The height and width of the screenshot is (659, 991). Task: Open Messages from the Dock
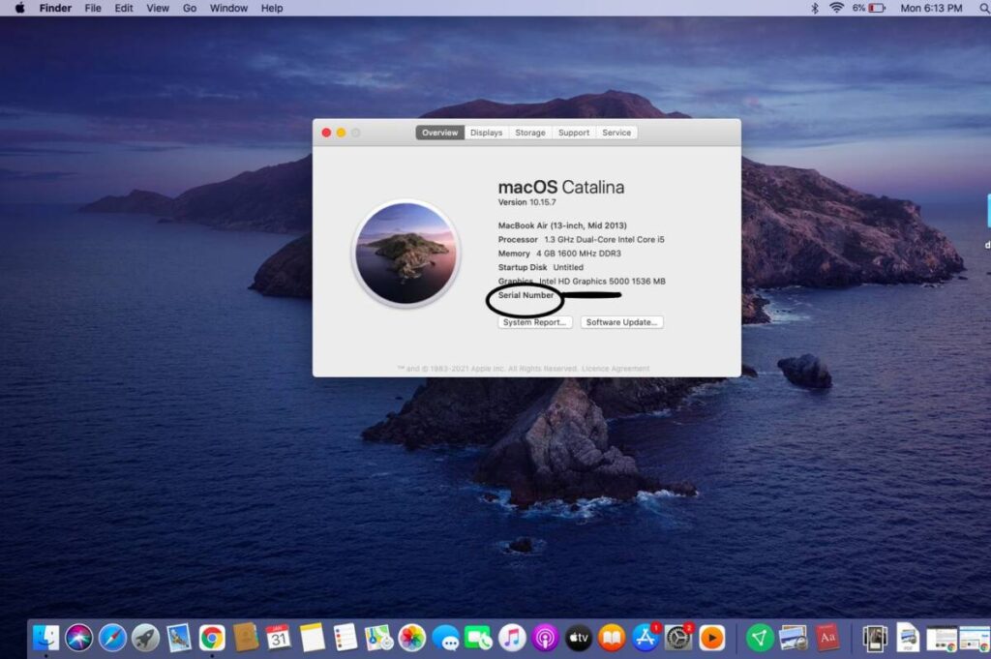pos(445,638)
